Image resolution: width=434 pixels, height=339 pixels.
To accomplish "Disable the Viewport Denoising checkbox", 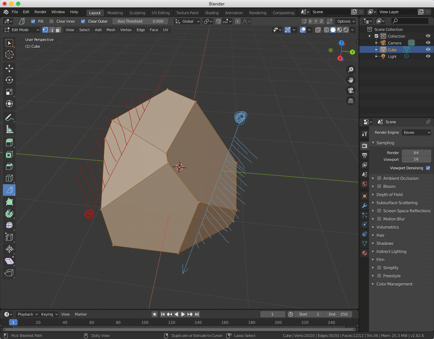I will coord(428,168).
